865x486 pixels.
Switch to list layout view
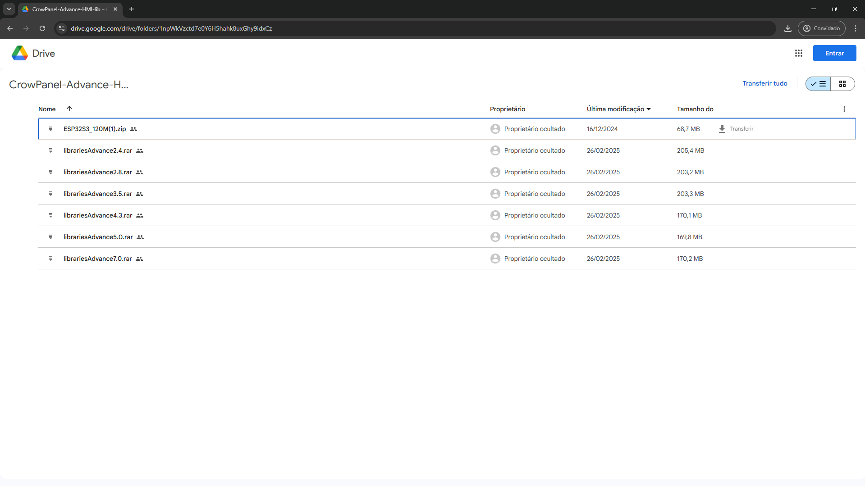click(818, 84)
